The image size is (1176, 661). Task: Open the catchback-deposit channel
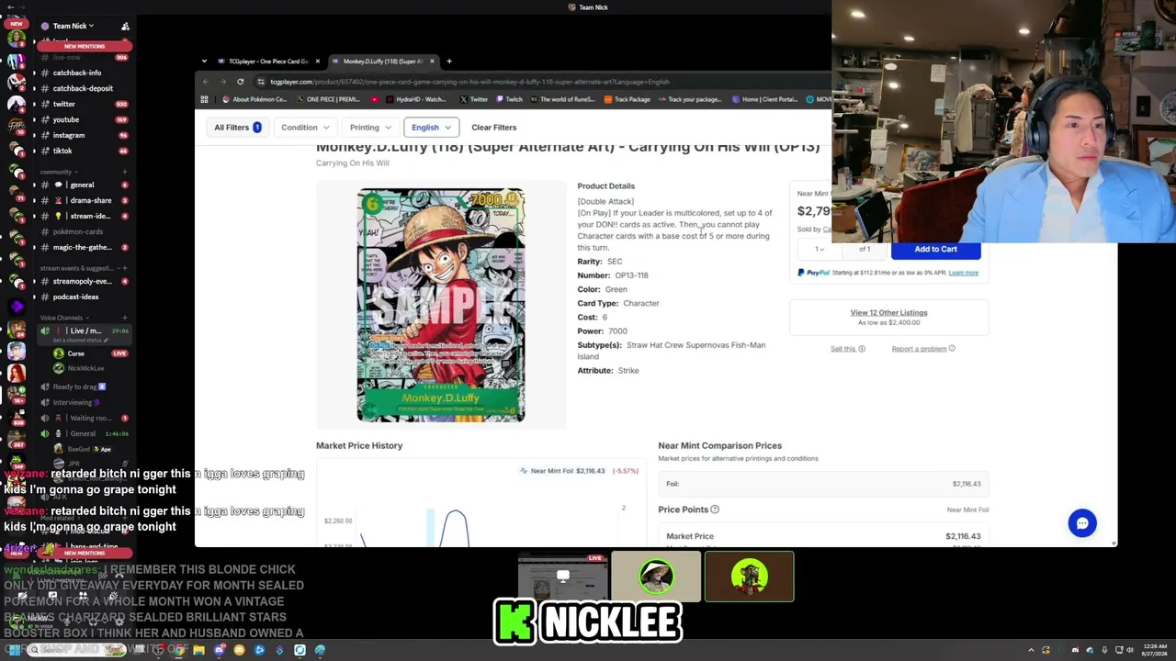click(83, 88)
